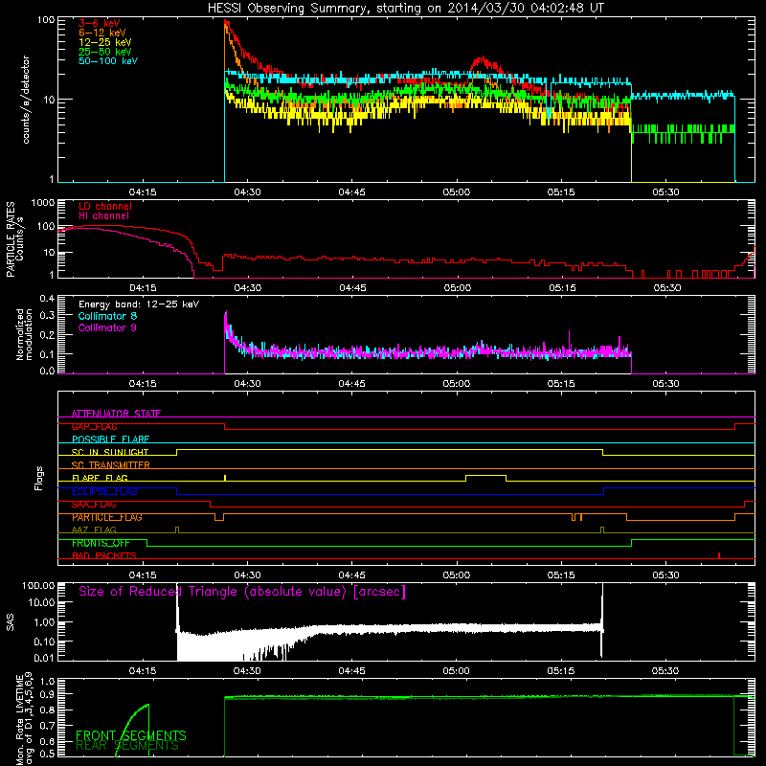This screenshot has height=766, width=766.
Task: Click the BAD_PACKETS red tick near 05:37
Action: 719,555
